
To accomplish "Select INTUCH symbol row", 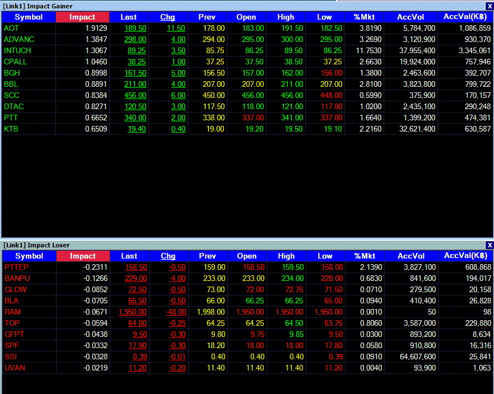I will click(x=17, y=50).
